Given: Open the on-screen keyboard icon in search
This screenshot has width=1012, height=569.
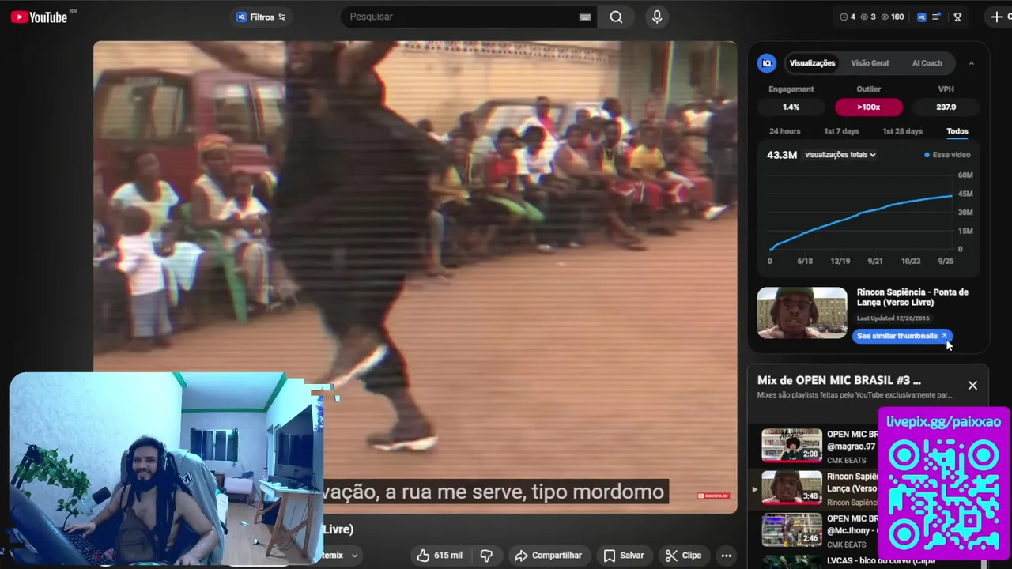Looking at the screenshot, I should click(x=585, y=17).
